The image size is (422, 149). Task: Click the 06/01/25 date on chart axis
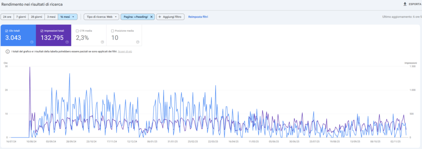152,141
